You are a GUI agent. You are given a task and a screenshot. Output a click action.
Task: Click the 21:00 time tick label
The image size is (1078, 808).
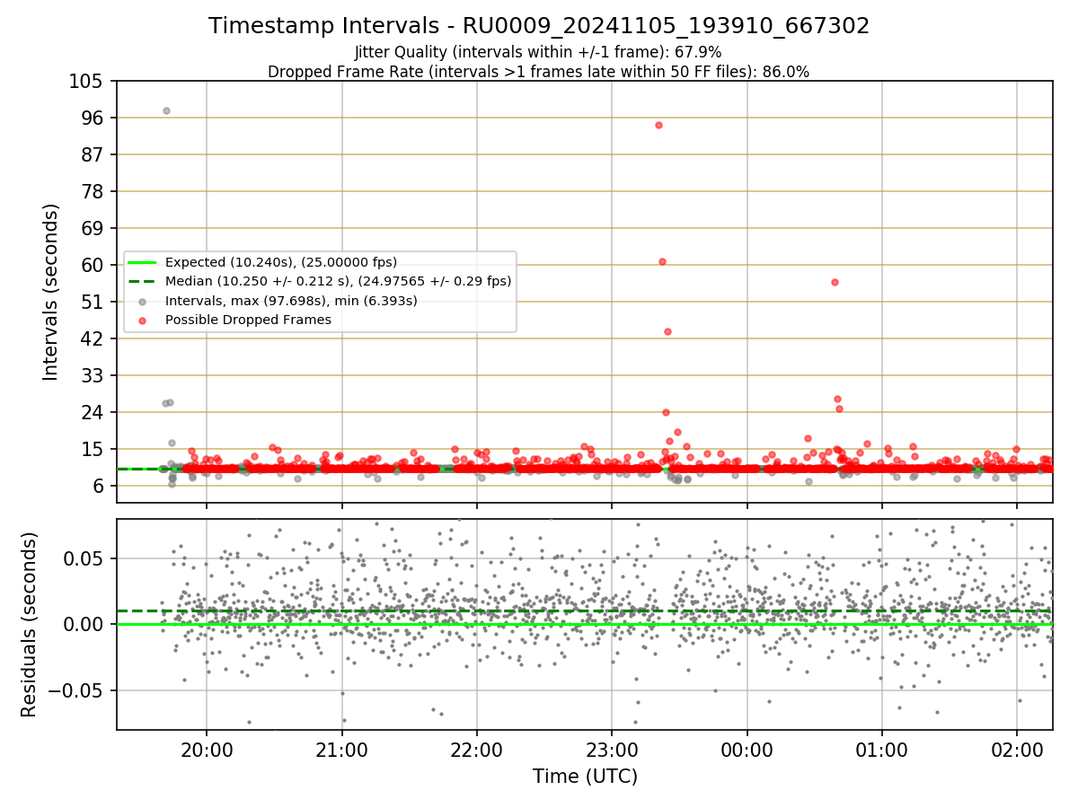click(341, 751)
